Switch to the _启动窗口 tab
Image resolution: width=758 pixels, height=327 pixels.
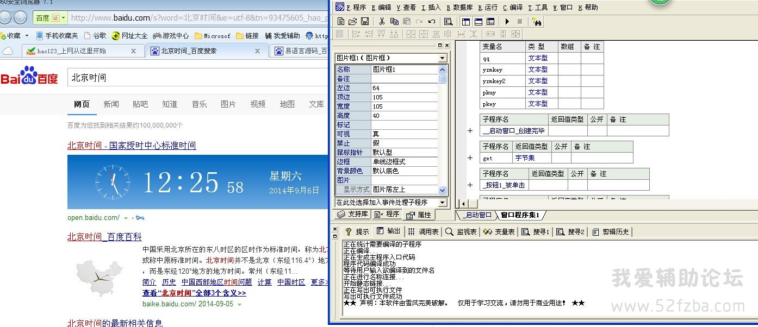tap(476, 215)
